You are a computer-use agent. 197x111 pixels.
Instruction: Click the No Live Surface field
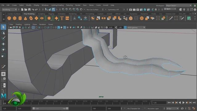click(94, 10)
